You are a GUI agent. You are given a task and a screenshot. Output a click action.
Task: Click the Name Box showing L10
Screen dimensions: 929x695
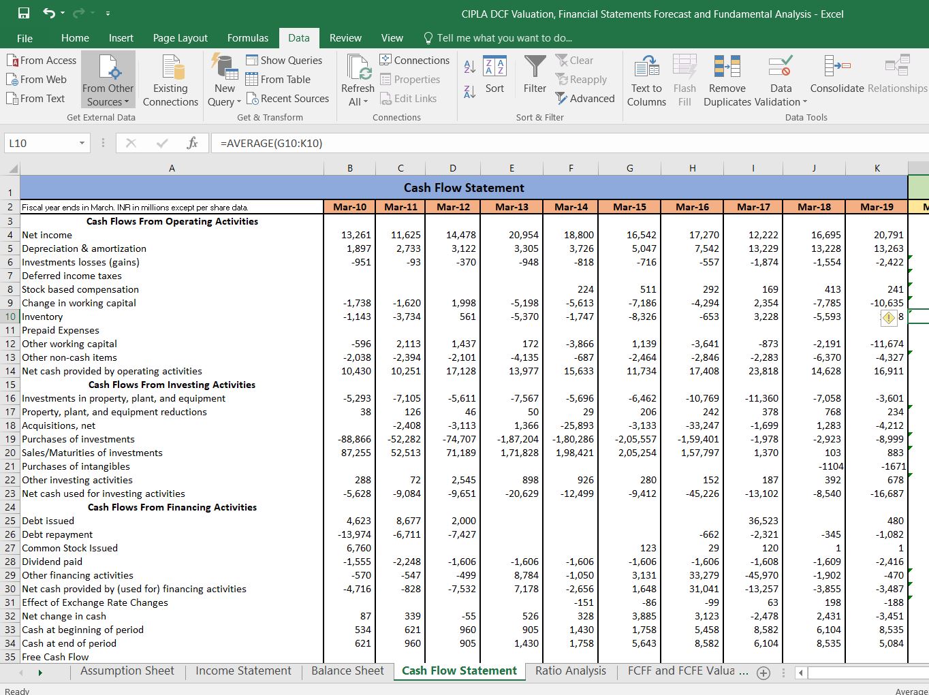pos(41,143)
